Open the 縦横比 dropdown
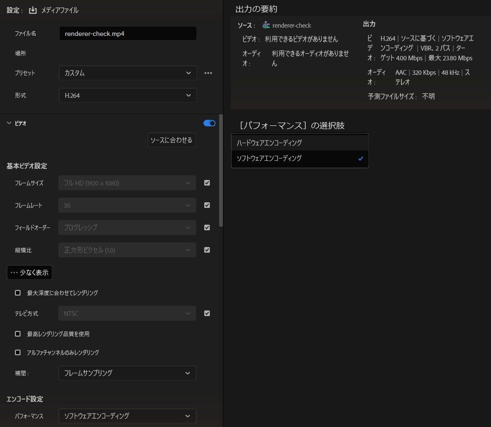 [127, 250]
